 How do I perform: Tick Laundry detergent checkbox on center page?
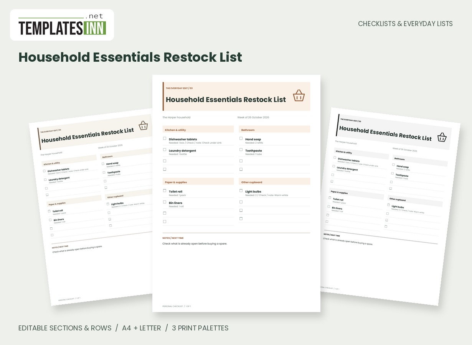[165, 150]
